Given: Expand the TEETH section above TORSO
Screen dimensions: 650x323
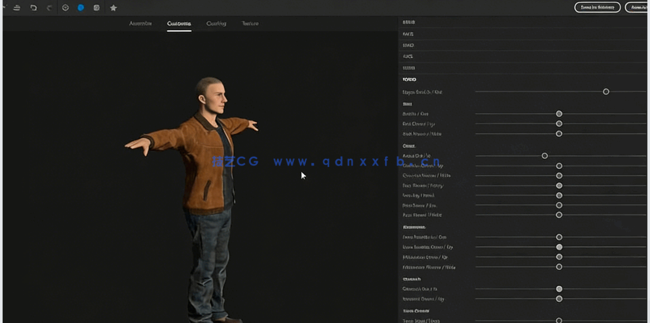Looking at the screenshot, I should pyautogui.click(x=409, y=68).
